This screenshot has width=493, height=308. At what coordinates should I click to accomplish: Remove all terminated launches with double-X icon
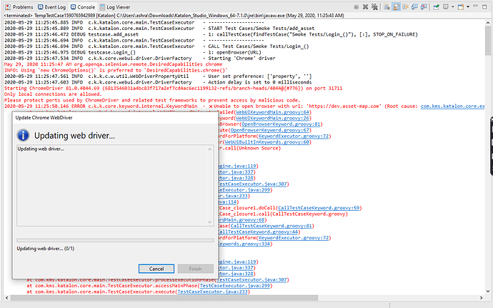click(374, 7)
